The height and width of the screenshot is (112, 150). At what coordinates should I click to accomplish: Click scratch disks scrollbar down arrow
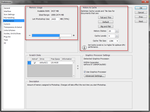pos(74,76)
